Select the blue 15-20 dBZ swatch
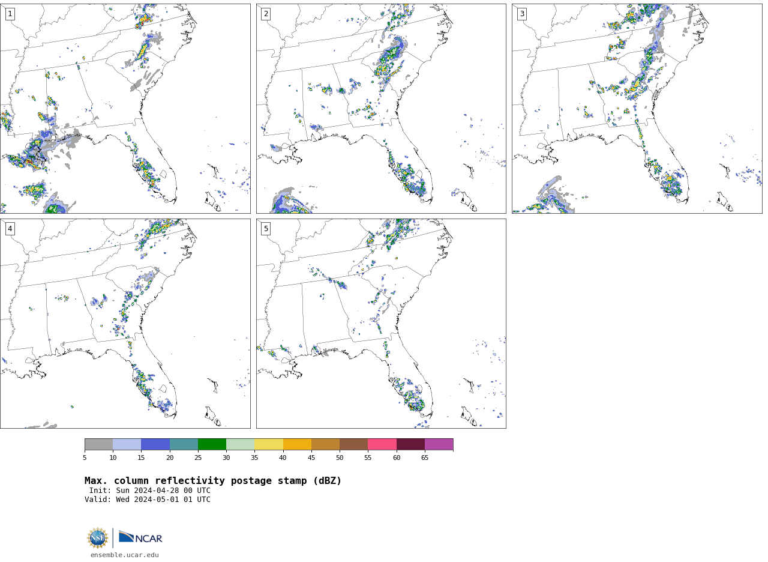Image resolution: width=768 pixels, height=562 pixels. (155, 444)
